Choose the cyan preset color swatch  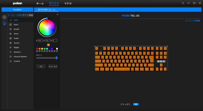[x=47, y=49]
